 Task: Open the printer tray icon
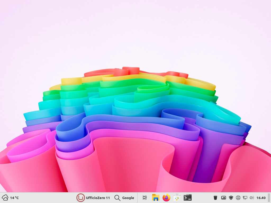pos(238,198)
